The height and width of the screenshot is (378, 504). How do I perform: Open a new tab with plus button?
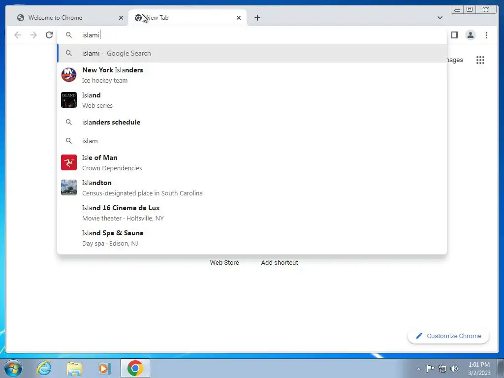(x=257, y=18)
